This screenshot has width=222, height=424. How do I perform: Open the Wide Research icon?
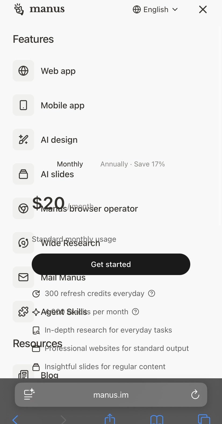click(23, 243)
